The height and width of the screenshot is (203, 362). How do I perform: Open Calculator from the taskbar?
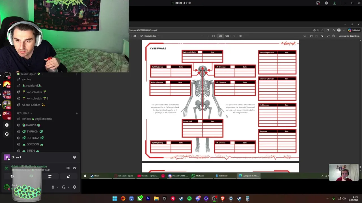247,198
